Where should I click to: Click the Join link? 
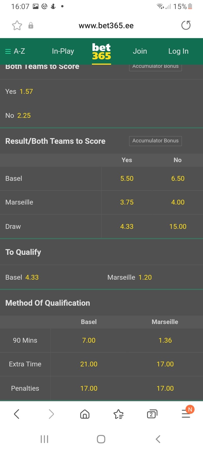[x=140, y=51]
